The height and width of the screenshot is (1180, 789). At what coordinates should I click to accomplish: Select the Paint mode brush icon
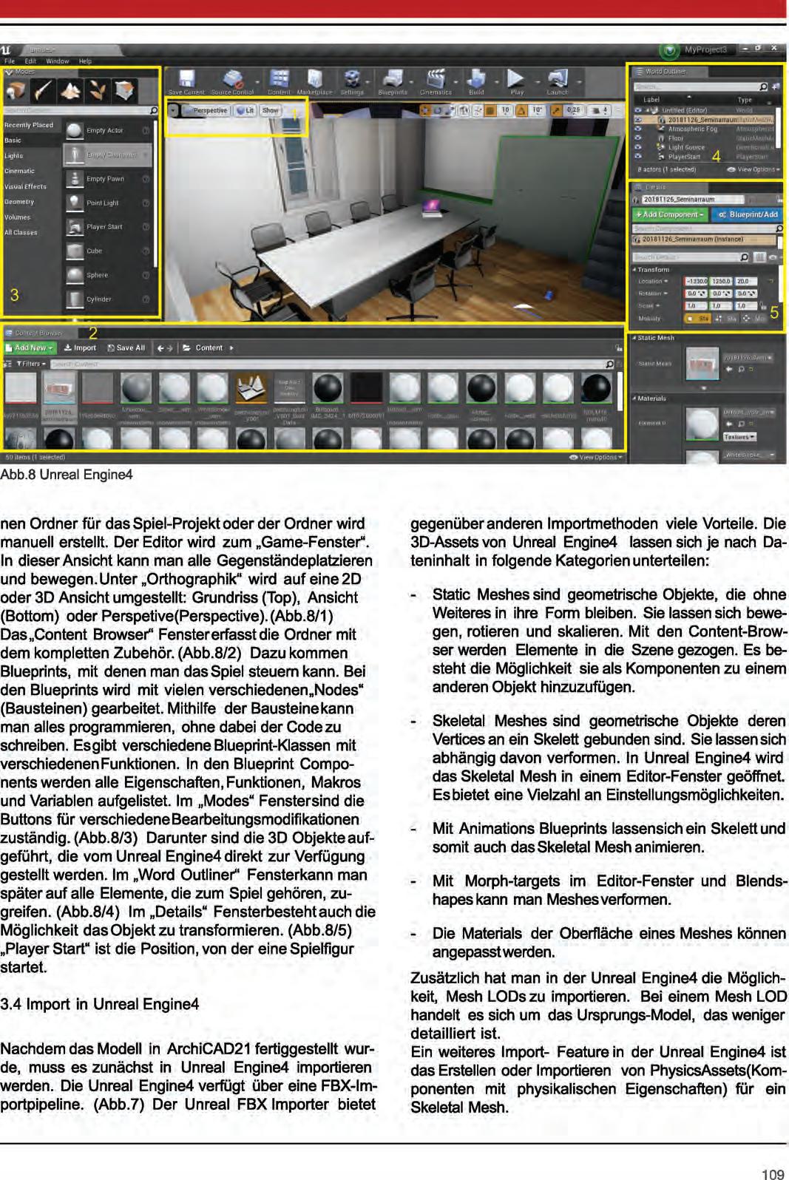coord(44,90)
